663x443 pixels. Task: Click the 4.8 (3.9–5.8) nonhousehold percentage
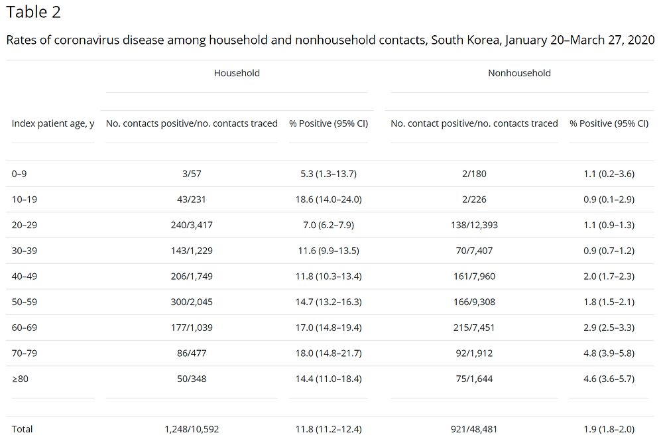609,353
